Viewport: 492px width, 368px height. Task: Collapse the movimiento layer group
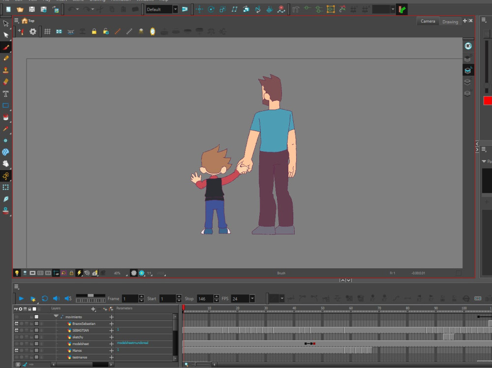pos(56,316)
